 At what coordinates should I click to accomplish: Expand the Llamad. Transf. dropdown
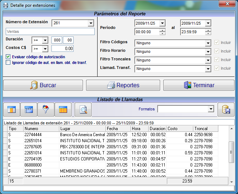click(208, 69)
